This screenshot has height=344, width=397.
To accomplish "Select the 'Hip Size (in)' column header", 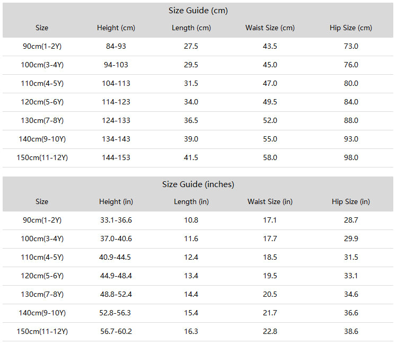I will click(x=351, y=202).
